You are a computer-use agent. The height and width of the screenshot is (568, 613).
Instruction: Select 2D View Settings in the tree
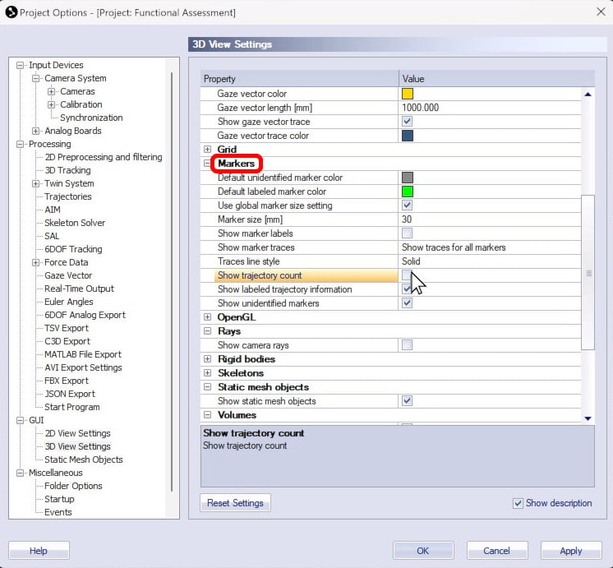coord(77,433)
